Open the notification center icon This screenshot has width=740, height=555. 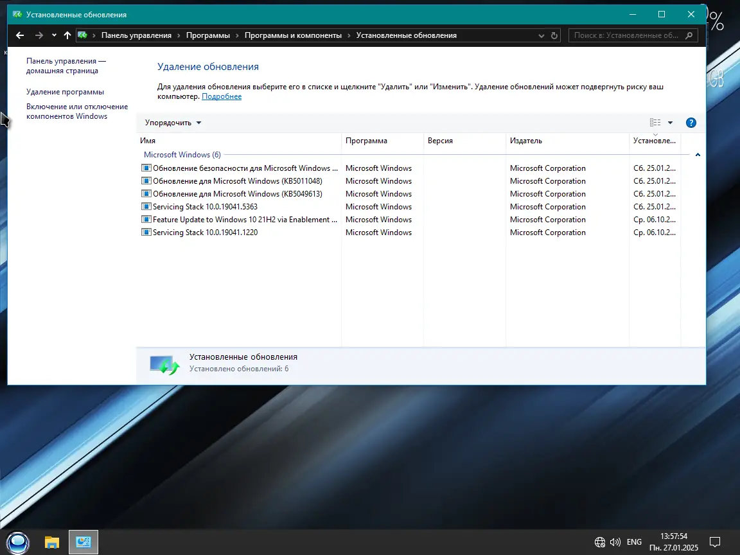[x=715, y=542]
